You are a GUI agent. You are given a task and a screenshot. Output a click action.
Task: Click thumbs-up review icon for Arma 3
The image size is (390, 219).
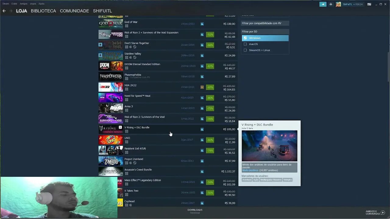click(202, 108)
